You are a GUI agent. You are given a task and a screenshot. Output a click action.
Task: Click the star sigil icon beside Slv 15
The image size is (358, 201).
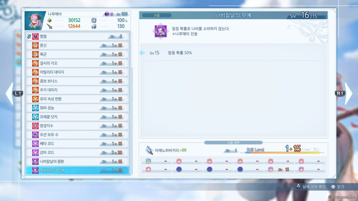click(x=270, y=169)
